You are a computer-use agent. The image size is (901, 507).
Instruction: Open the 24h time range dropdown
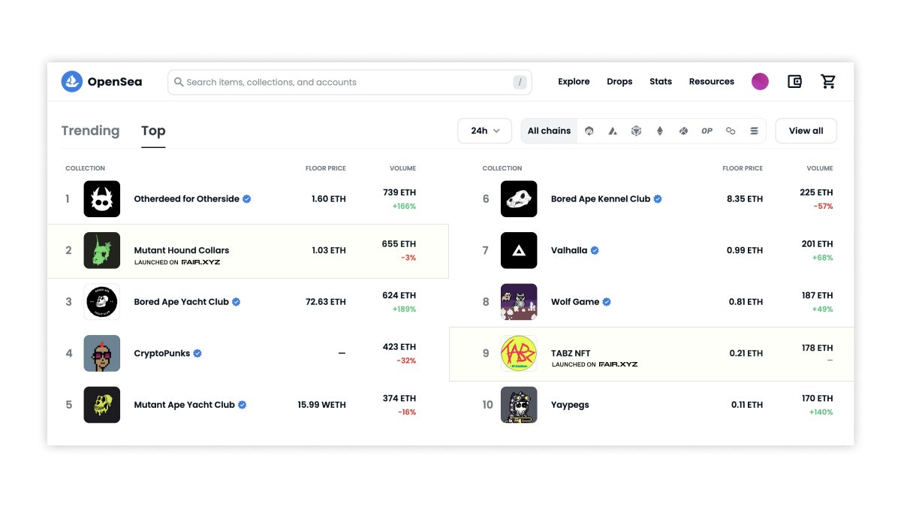pos(484,131)
